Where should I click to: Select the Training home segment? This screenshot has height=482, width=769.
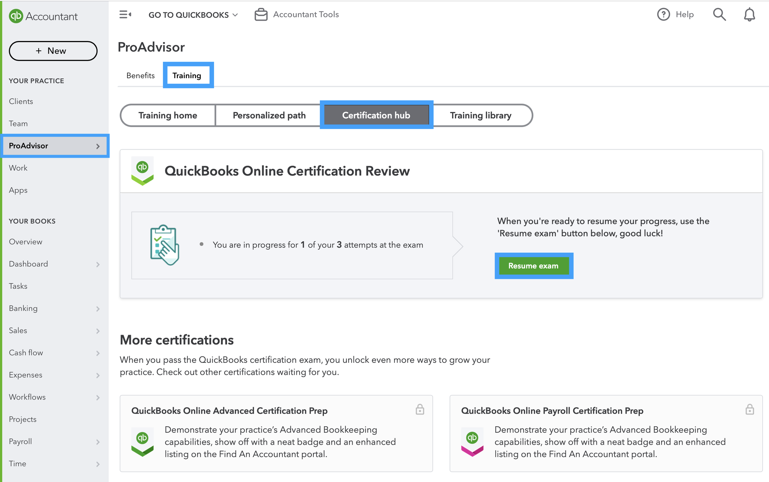(x=168, y=115)
